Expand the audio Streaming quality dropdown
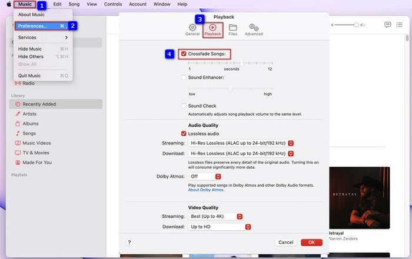 [x=241, y=143]
